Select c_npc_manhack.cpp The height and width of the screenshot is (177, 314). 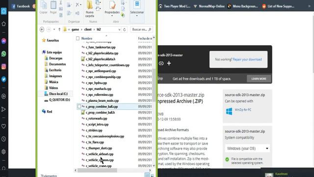coord(99,88)
